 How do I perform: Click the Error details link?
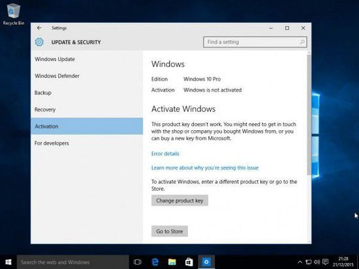(165, 154)
